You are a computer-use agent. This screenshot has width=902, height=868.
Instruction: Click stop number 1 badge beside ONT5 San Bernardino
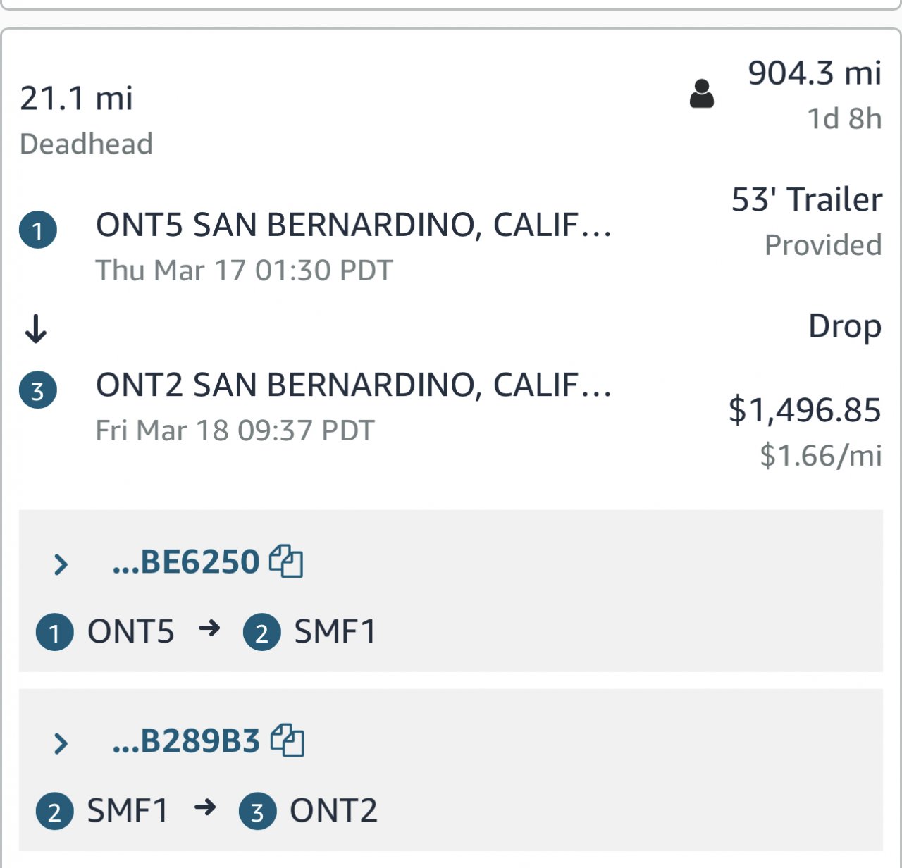(38, 230)
